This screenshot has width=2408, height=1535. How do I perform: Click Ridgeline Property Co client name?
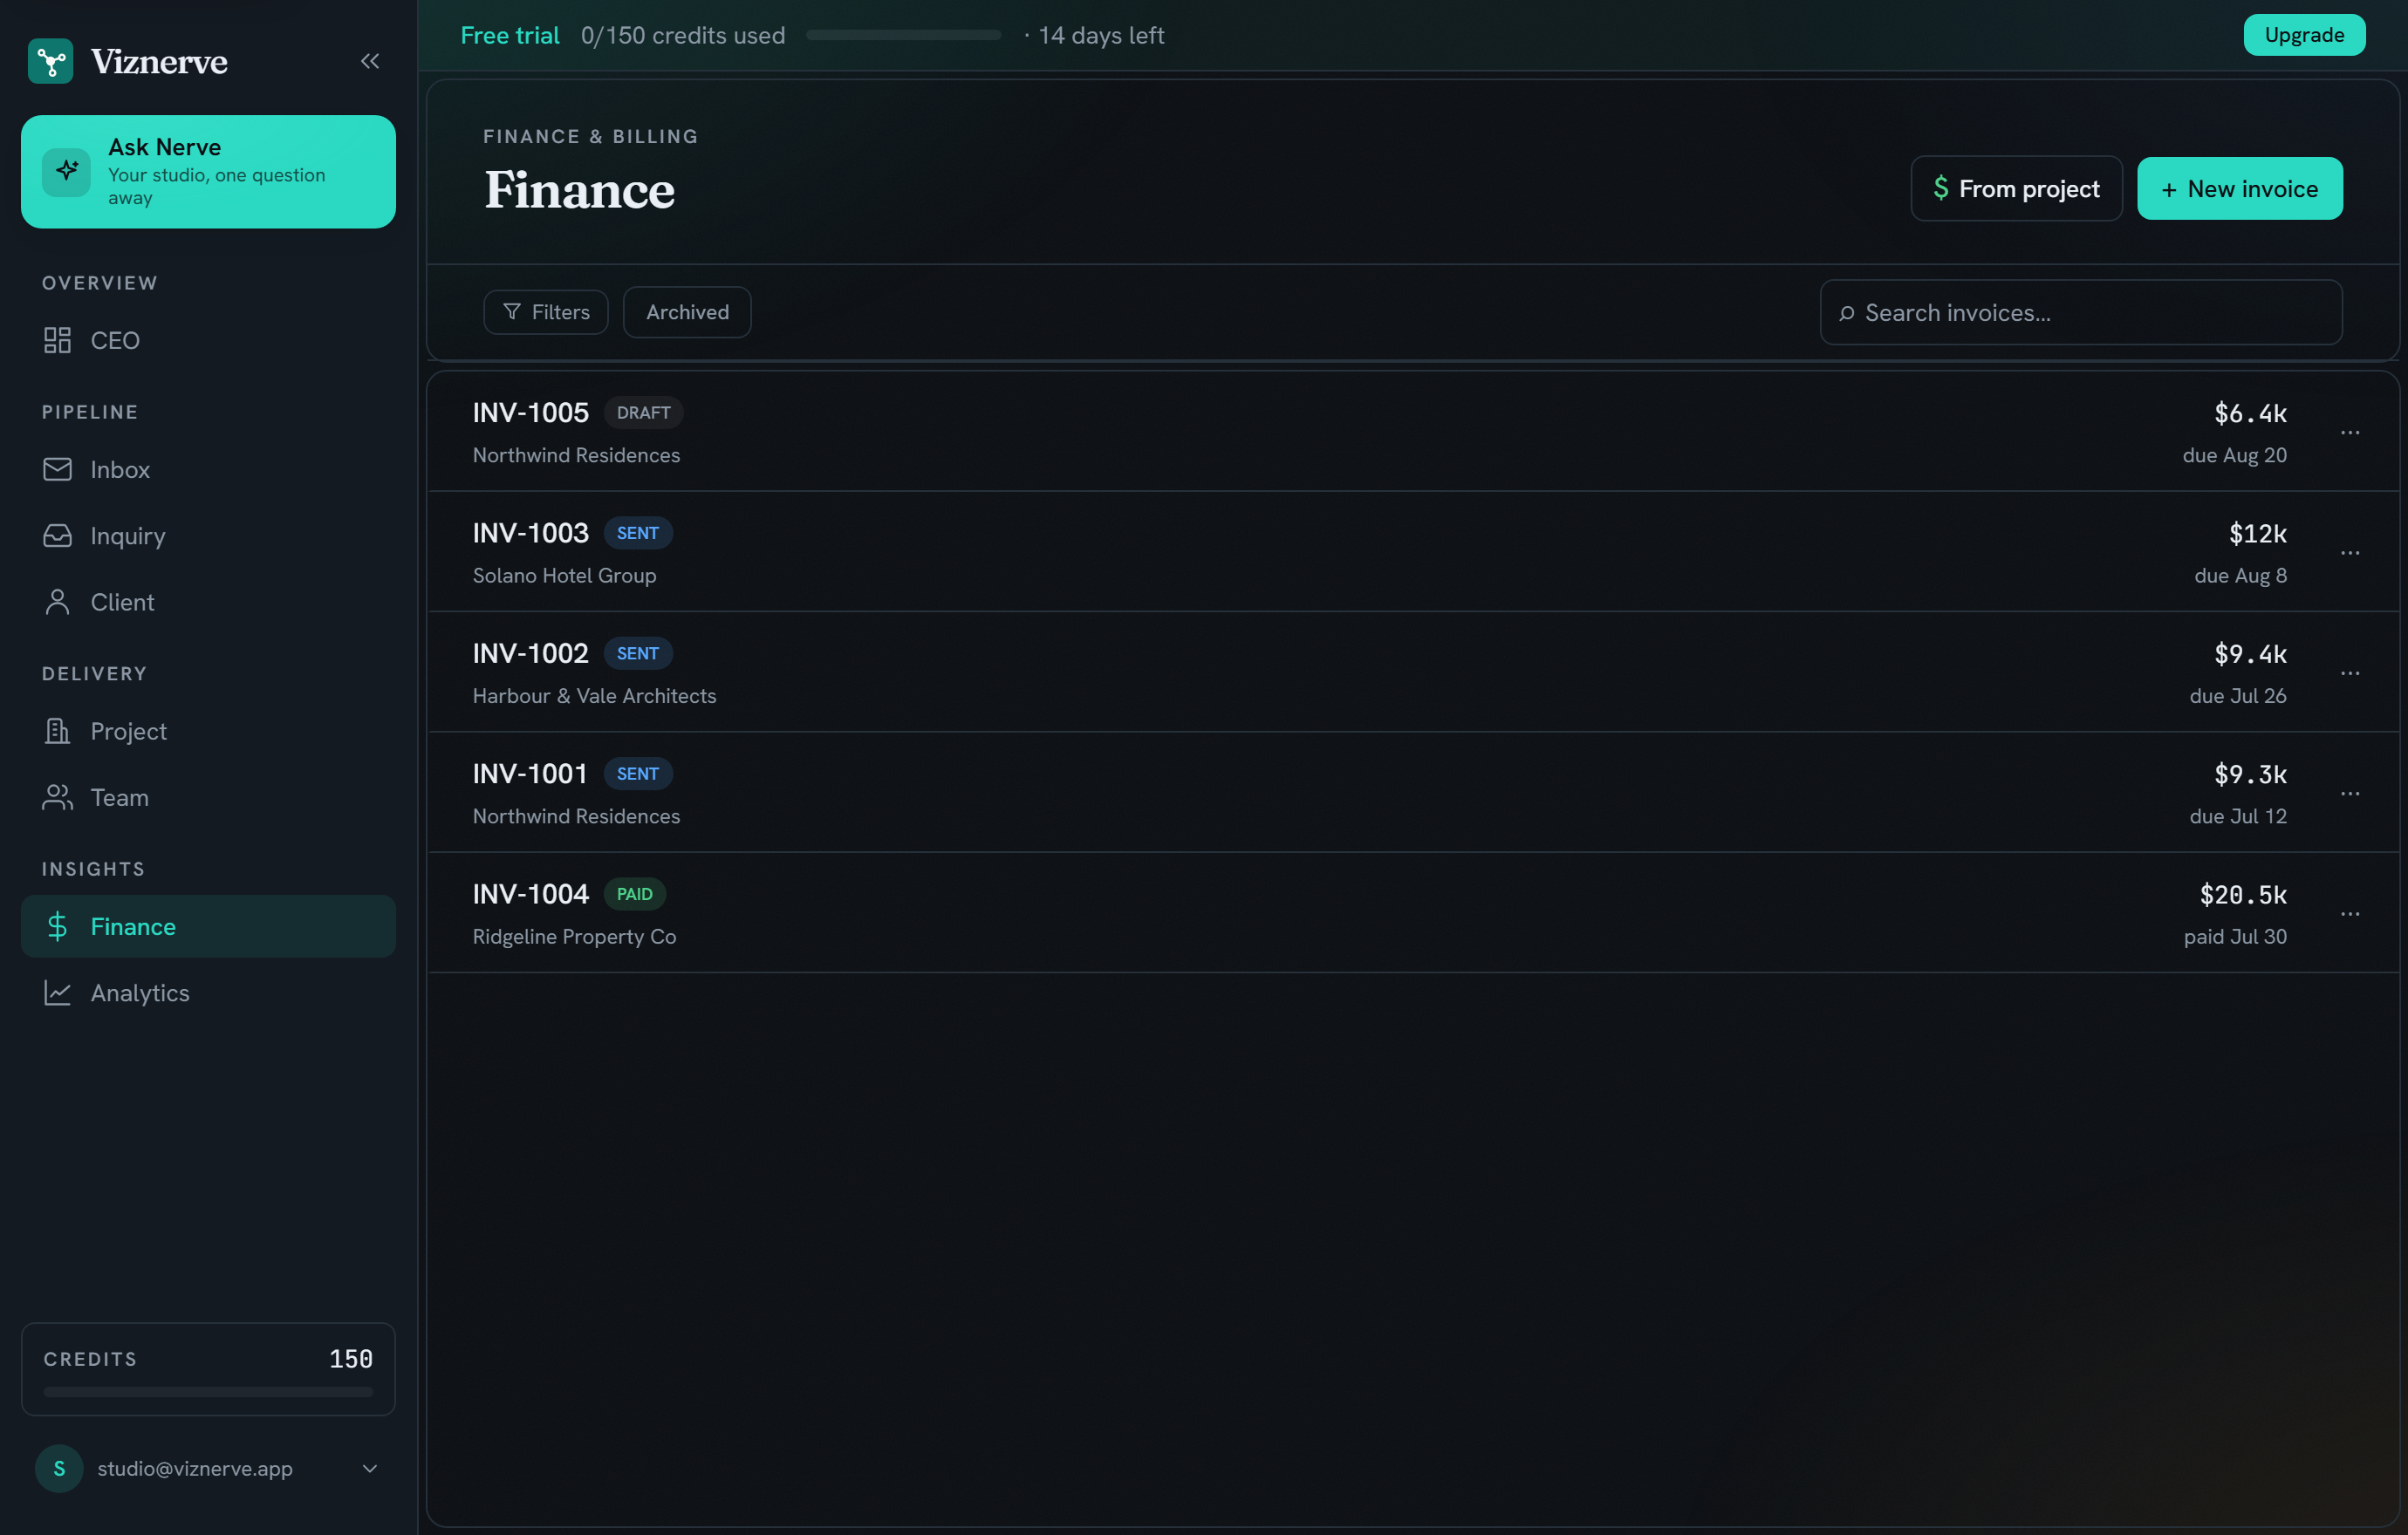pyautogui.click(x=574, y=937)
